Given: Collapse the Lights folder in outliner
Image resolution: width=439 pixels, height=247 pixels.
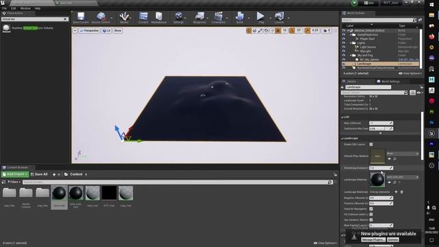Looking at the screenshot, I should [351, 43].
